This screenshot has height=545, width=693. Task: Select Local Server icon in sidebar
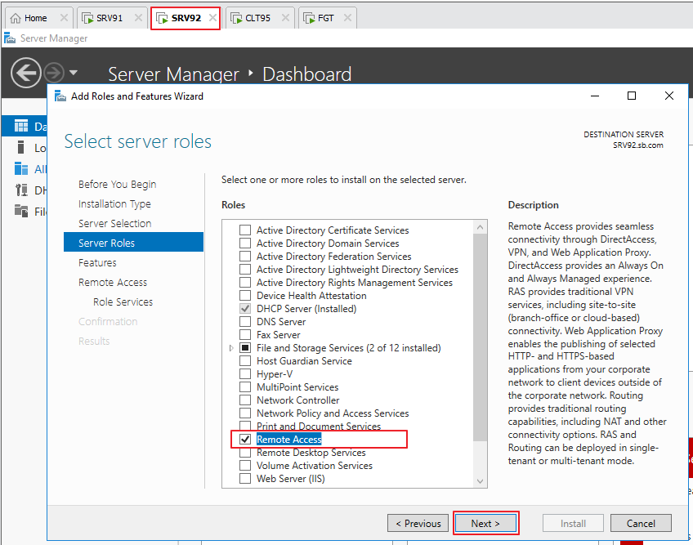(x=20, y=148)
